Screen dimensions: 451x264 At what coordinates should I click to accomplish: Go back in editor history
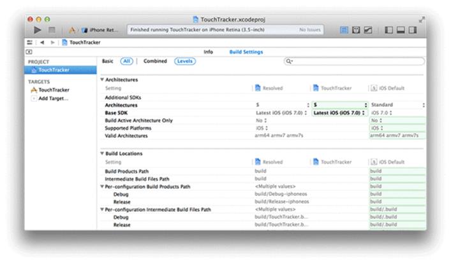(x=42, y=43)
